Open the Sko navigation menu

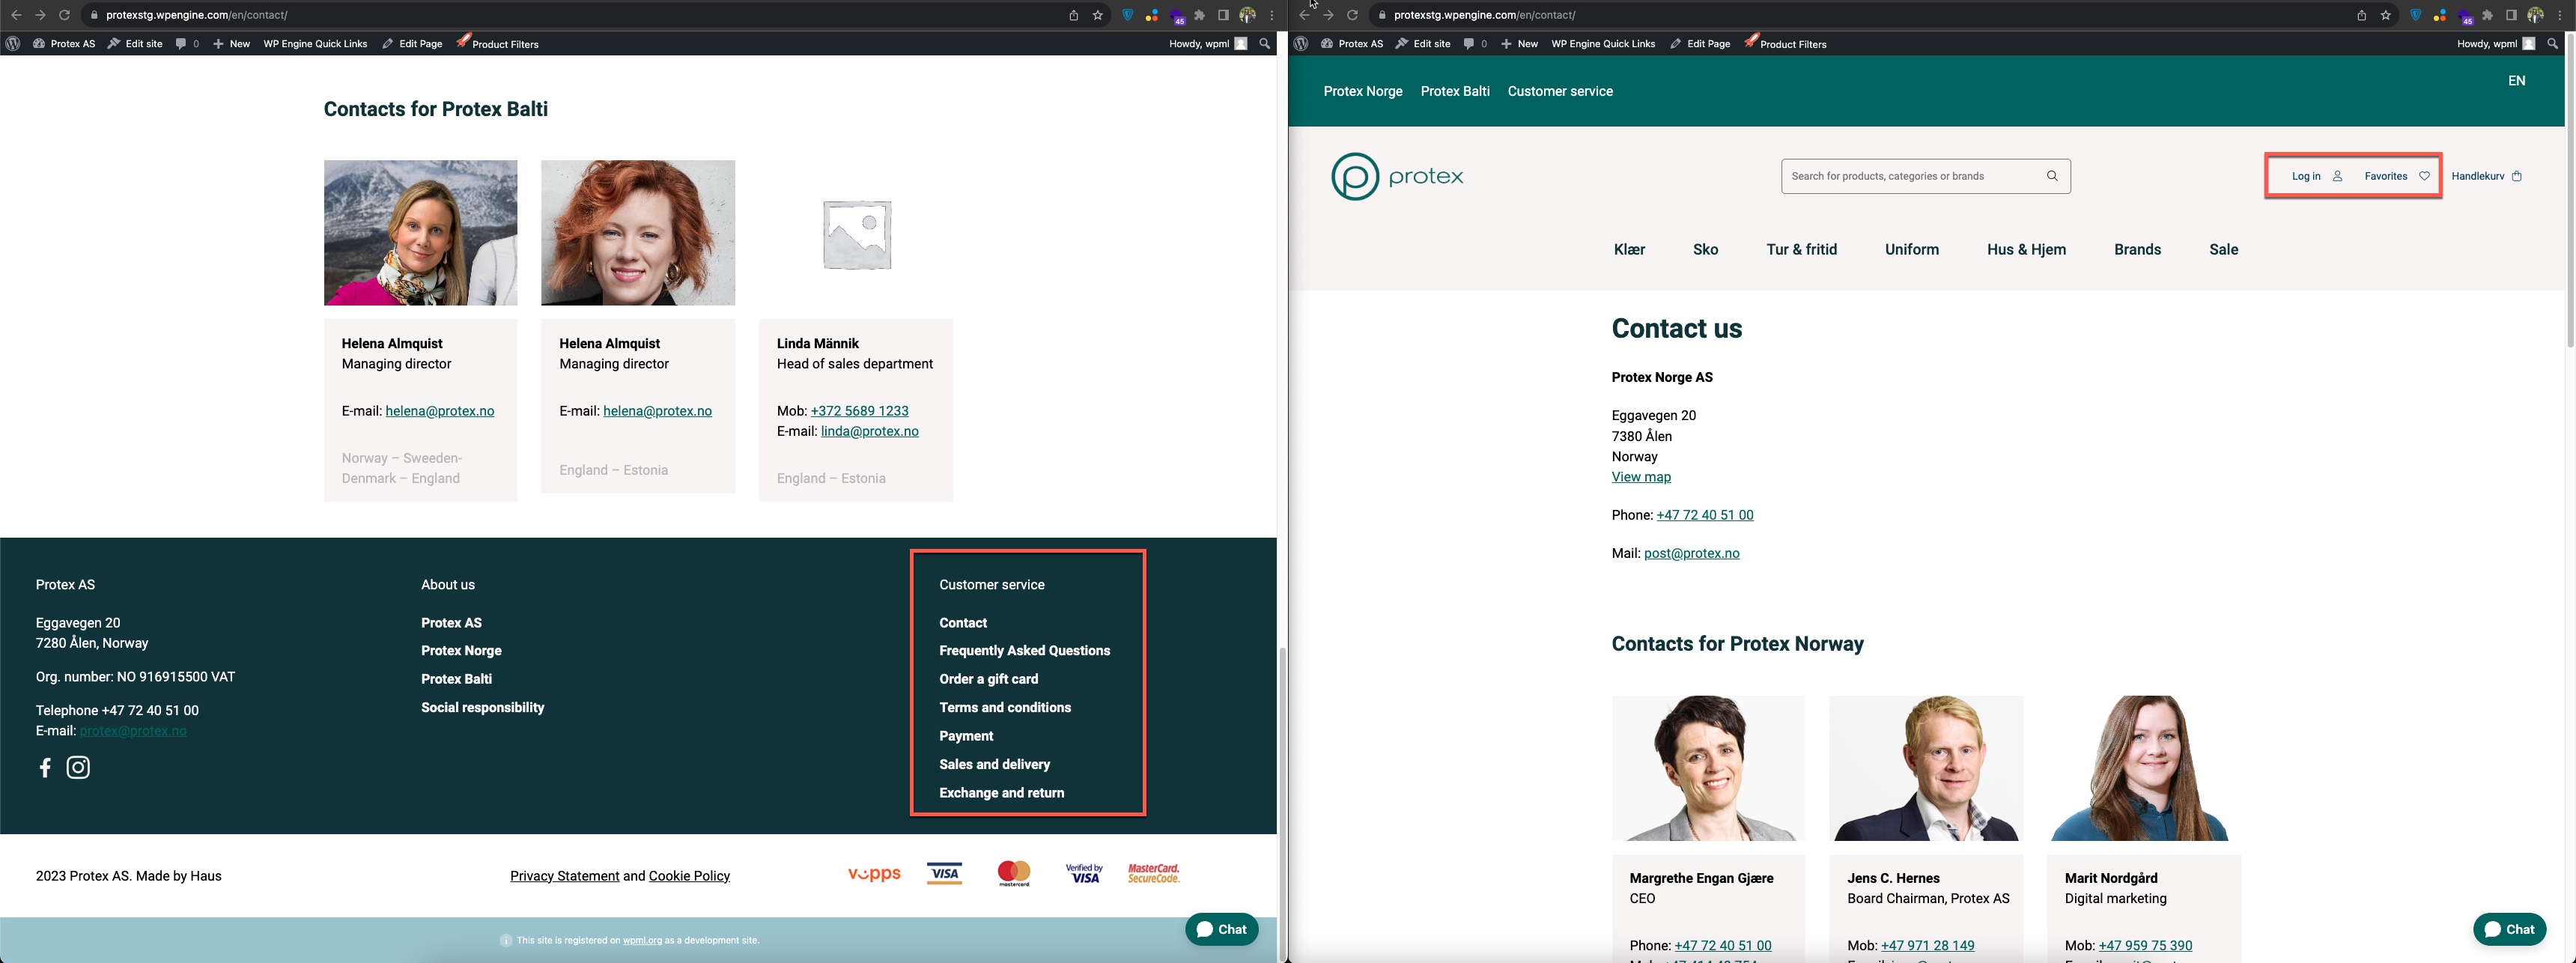point(1705,250)
